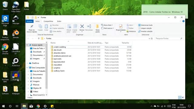
Task: Open Propriedades in the ribbon
Action: pyautogui.click(x=121, y=28)
